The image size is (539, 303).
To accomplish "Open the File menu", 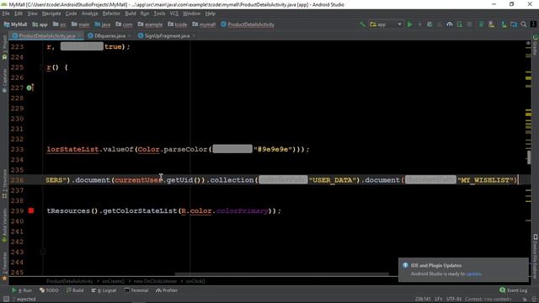I will [x=6, y=13].
